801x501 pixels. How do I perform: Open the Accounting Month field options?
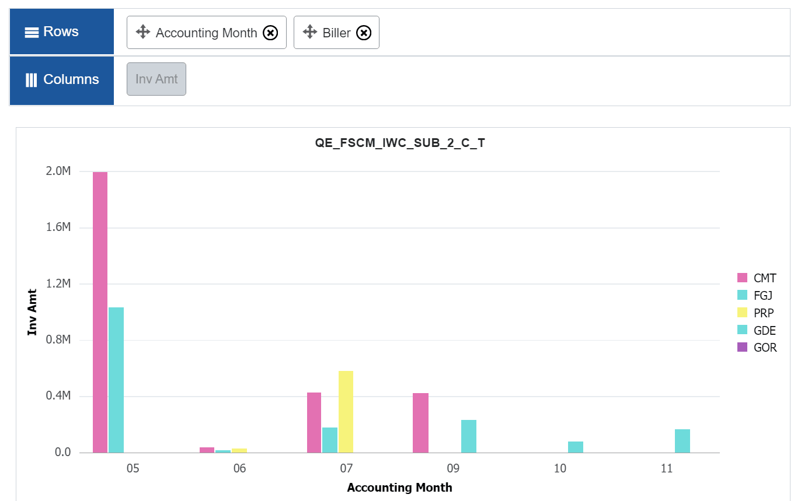coord(205,32)
